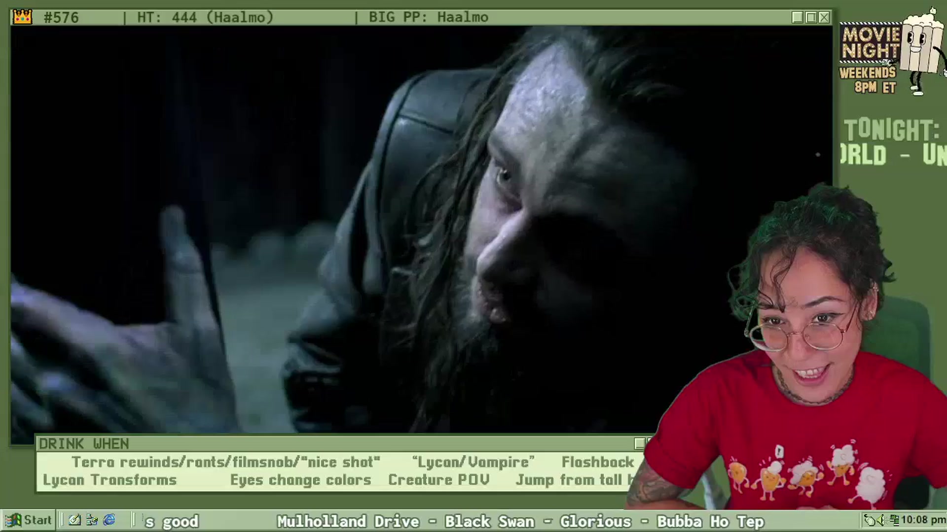Click the mouse icon in the system tray
Screen dimensions: 947x532
tap(871, 520)
